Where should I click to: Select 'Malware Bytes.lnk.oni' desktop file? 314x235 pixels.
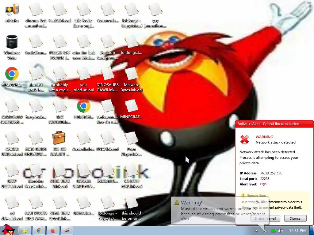click(131, 80)
